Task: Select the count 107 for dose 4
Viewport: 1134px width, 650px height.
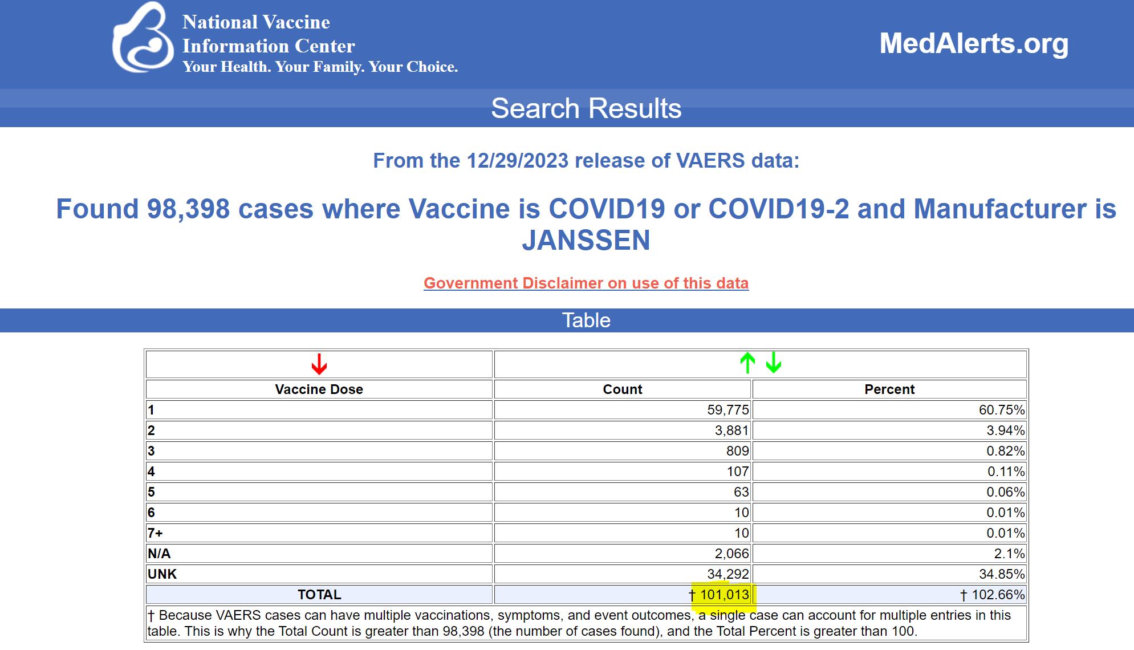Action: coord(738,472)
